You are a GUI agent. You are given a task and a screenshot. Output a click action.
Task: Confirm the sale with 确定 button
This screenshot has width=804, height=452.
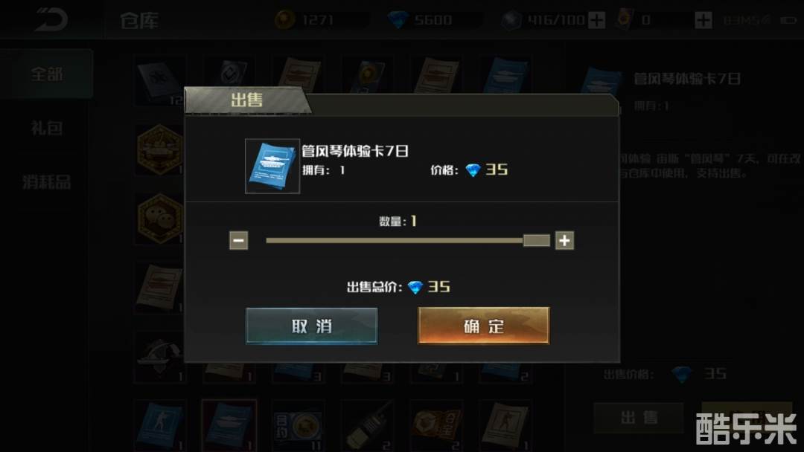[x=484, y=326]
